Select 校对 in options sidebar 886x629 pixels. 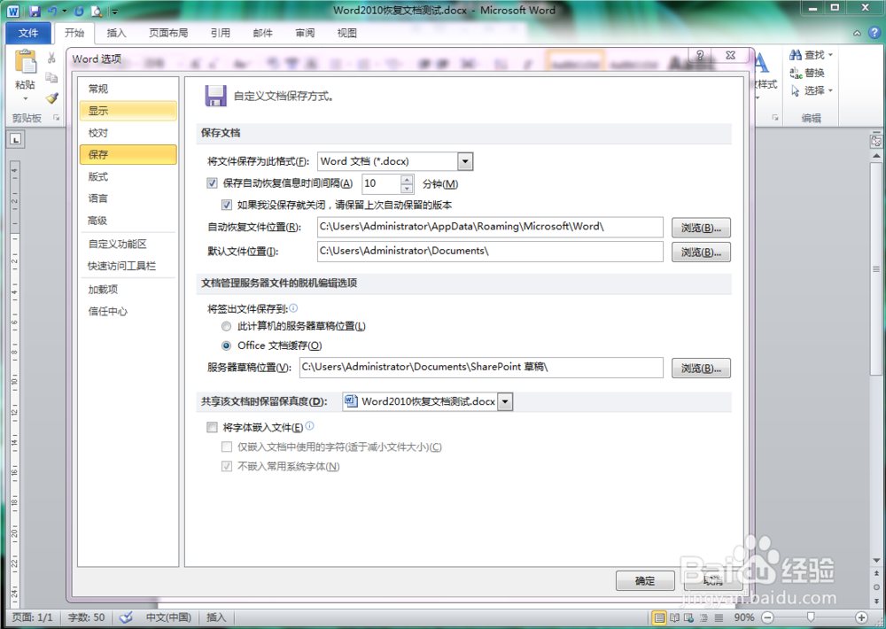128,133
